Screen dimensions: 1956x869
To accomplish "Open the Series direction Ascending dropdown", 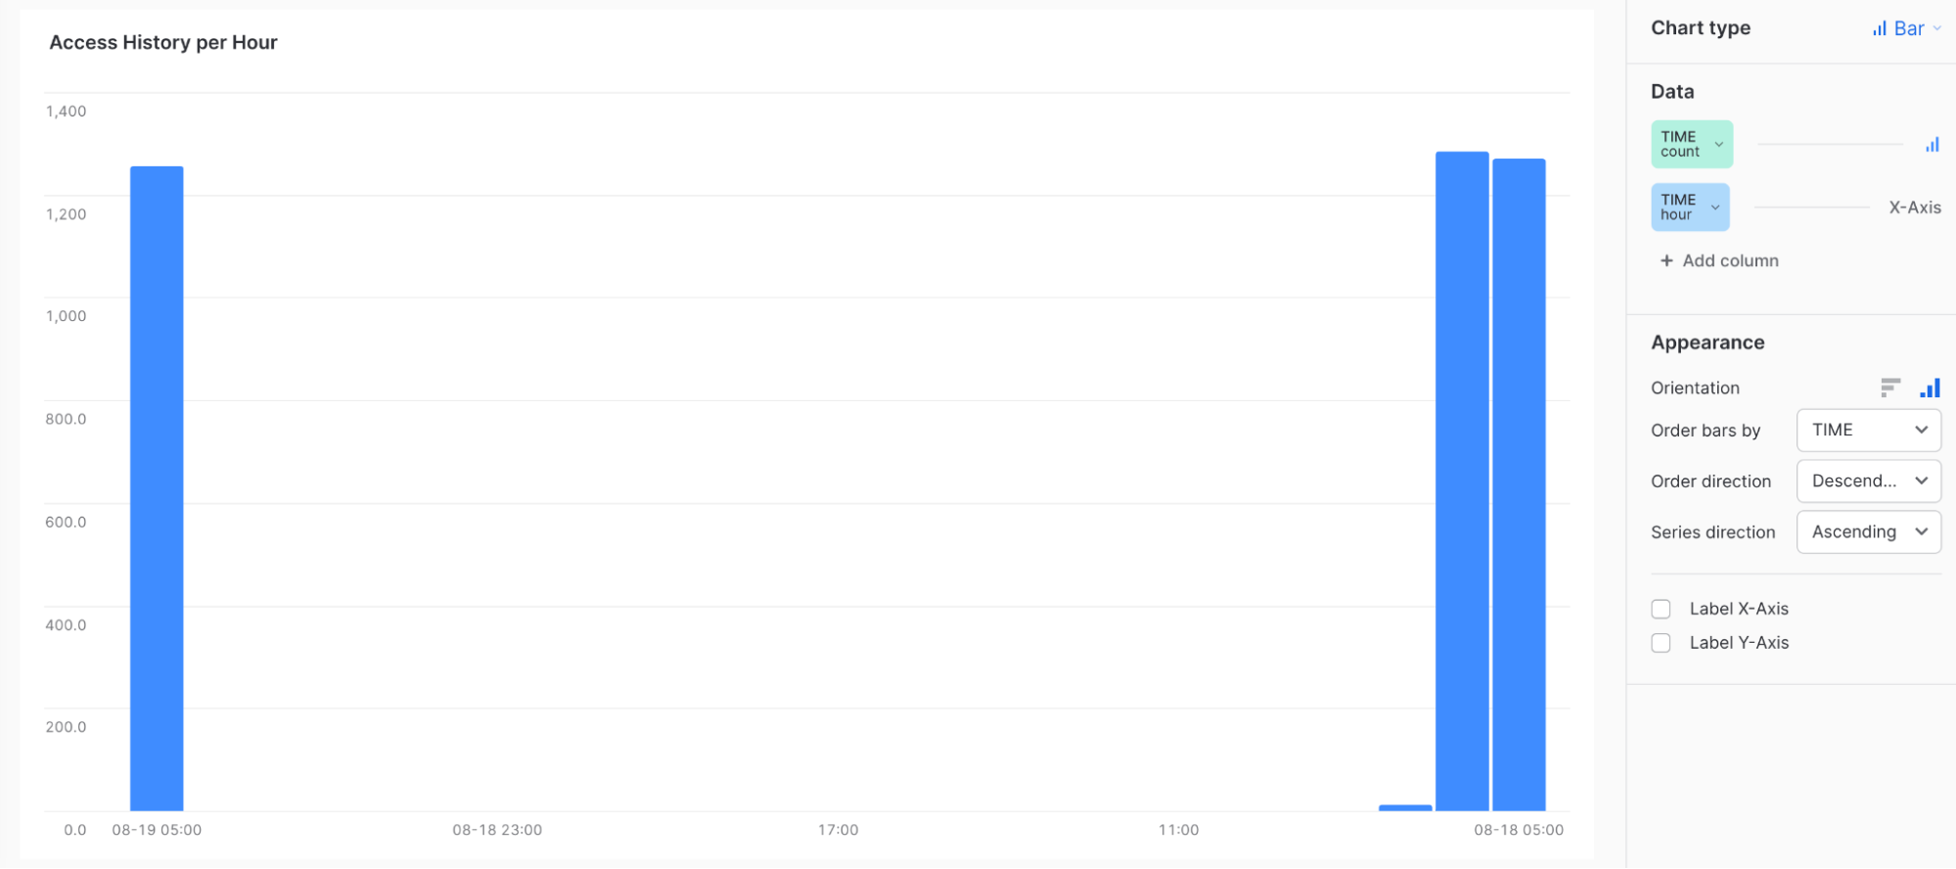I will (1868, 531).
